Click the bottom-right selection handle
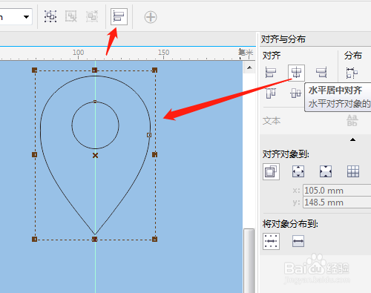This screenshot has height=293, width=371. tap(154, 239)
